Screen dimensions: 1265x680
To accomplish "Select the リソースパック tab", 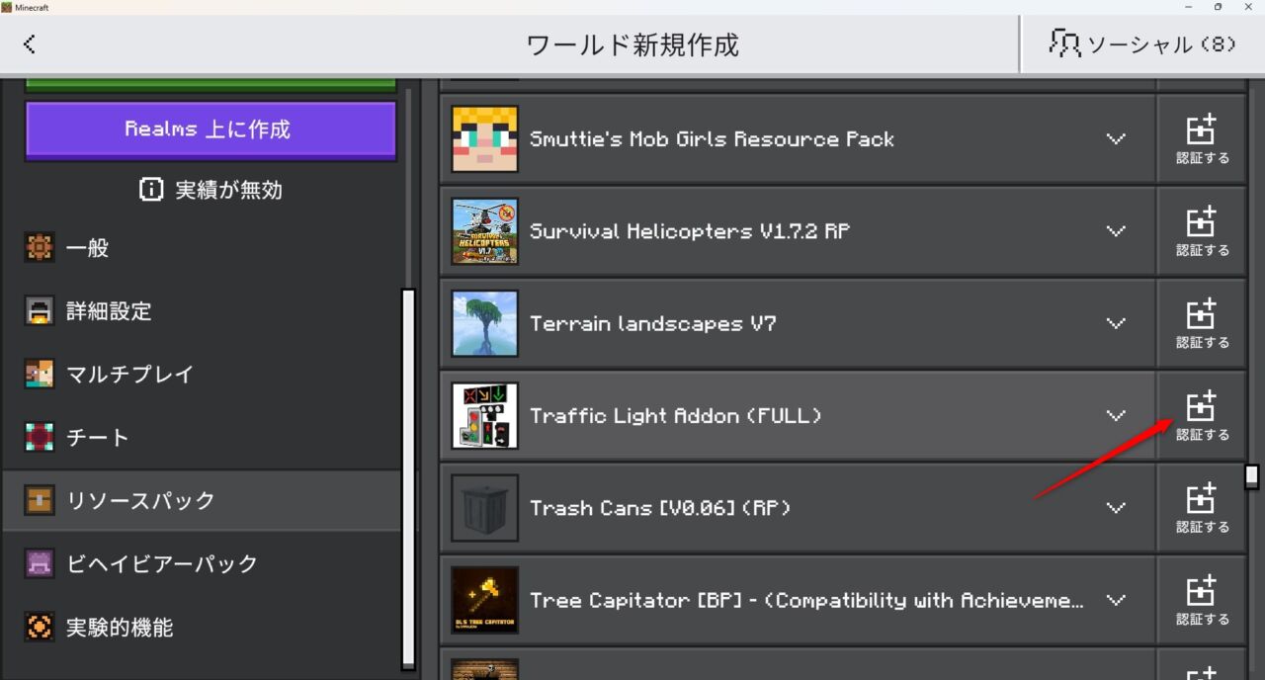I will (202, 501).
